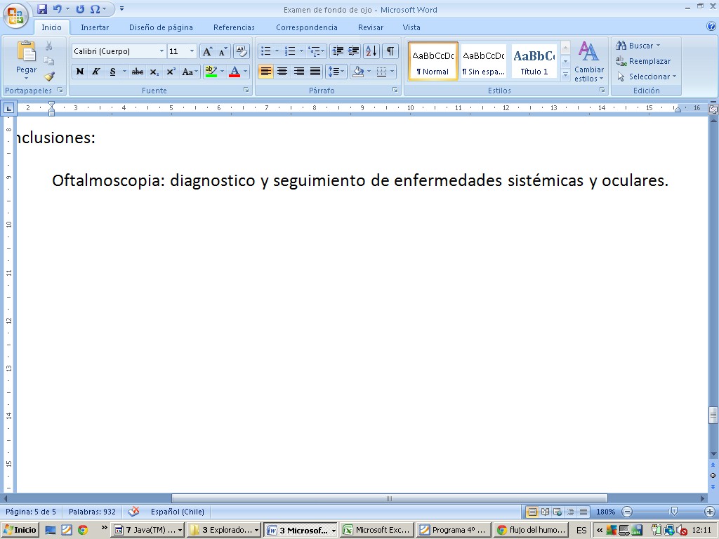Click the Sort A-Z icon
This screenshot has height=539, width=719.
pyautogui.click(x=371, y=51)
